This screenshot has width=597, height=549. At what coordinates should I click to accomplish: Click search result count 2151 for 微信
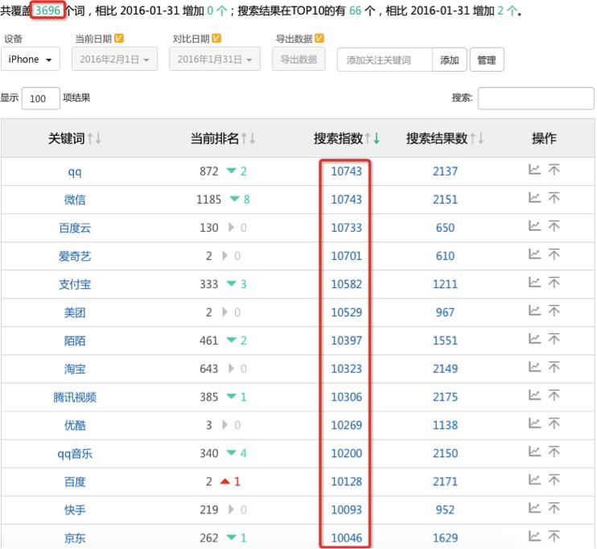pyautogui.click(x=445, y=200)
